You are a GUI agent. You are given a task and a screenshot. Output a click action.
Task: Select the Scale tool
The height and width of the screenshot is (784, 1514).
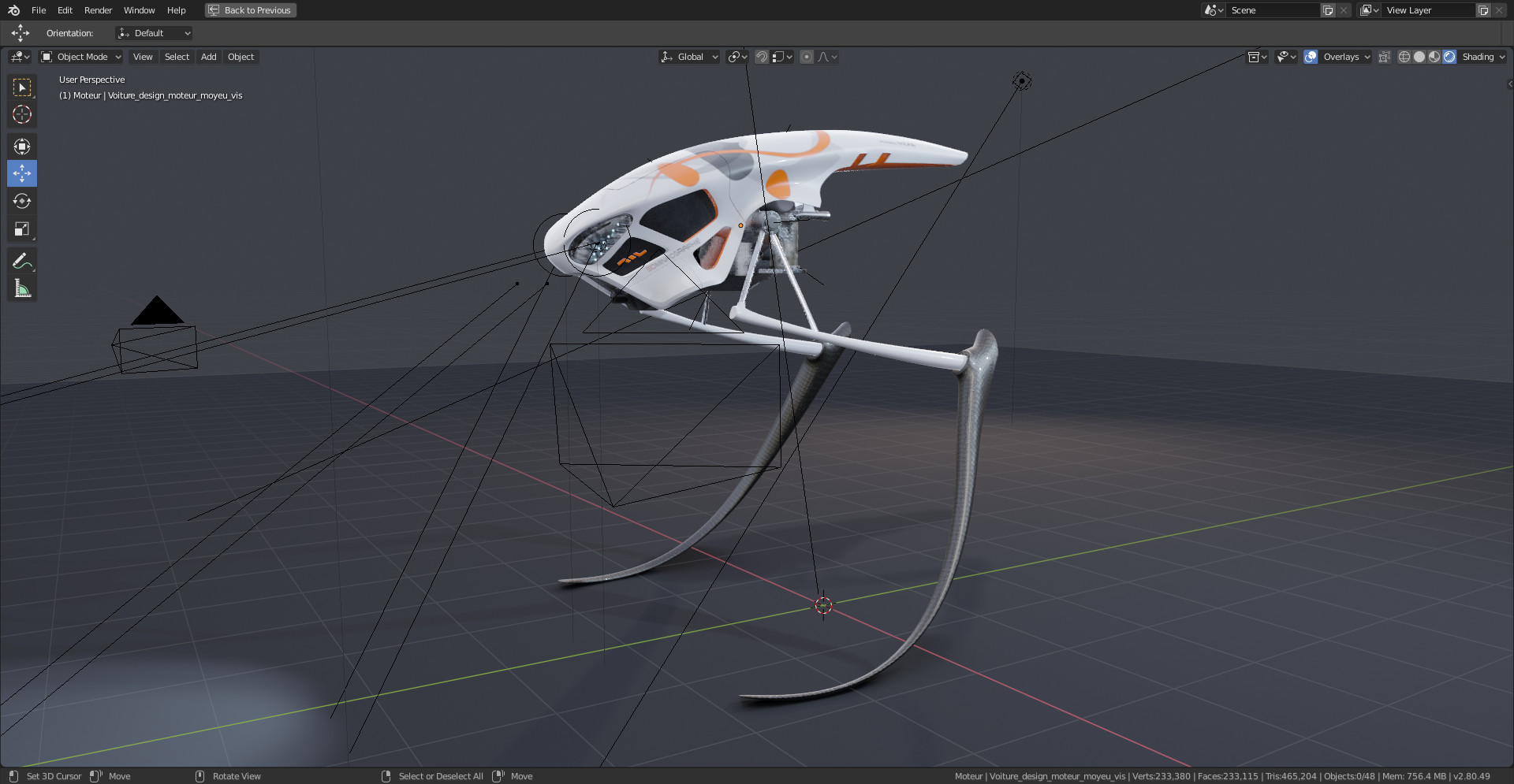22,229
